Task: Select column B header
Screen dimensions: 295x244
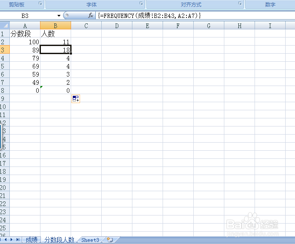Action: click(55, 26)
